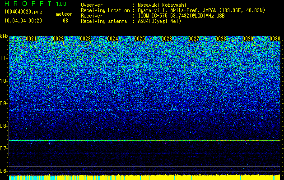Click the 1.0 kHz axis label

pos(4,81)
